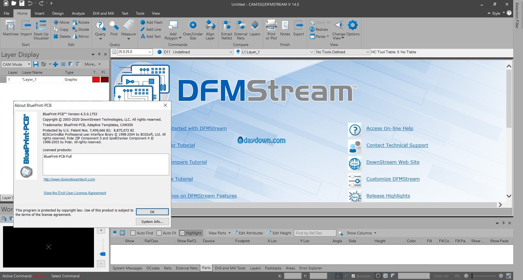The height and width of the screenshot is (280, 523).
Task: Expand the Measure dropdown
Action: tap(129, 38)
